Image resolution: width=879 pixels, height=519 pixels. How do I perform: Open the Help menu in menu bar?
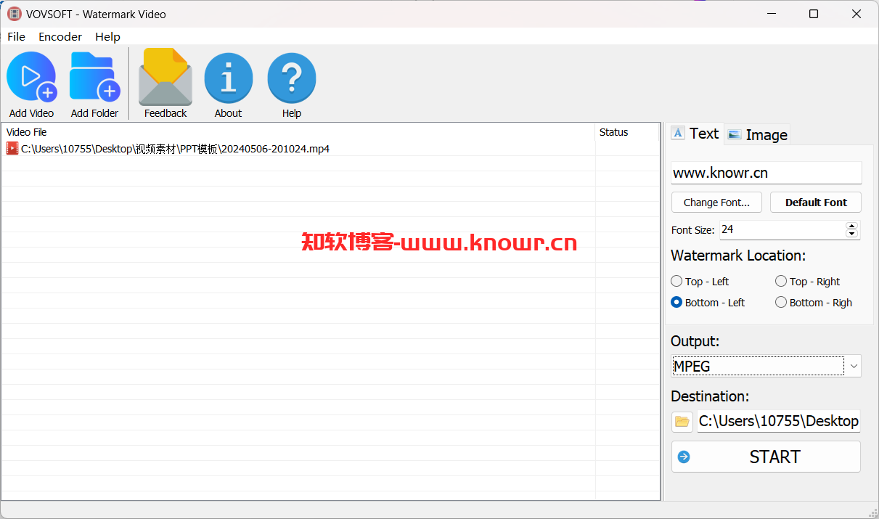(x=107, y=36)
